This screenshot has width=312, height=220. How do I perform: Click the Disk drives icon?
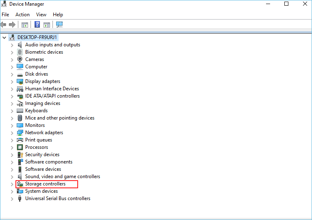tap(20, 75)
